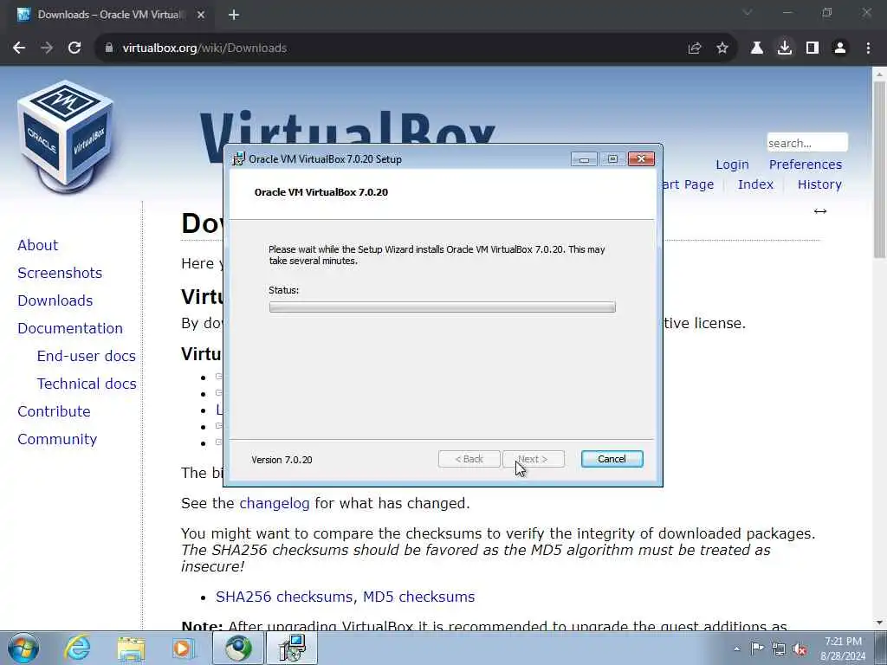Screen dimensions: 887x665
Task: Click the site lock icon in address bar
Action: 108,48
